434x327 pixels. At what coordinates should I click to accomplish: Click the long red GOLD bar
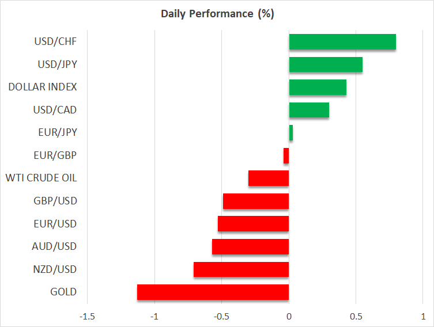[213, 292]
